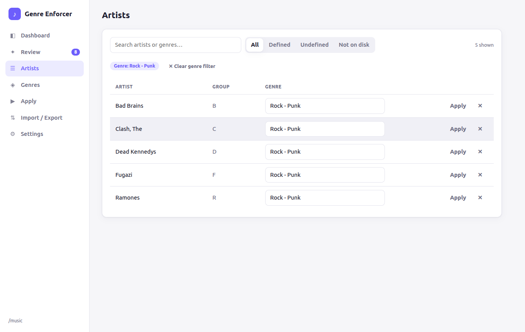Open the Dashboard page
Image resolution: width=525 pixels, height=332 pixels.
[44, 36]
